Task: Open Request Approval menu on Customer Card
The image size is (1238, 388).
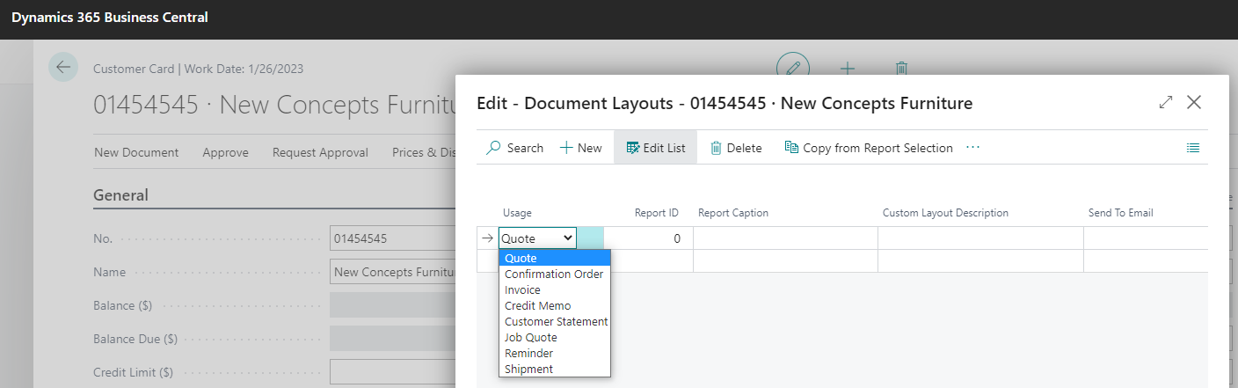Action: point(320,152)
